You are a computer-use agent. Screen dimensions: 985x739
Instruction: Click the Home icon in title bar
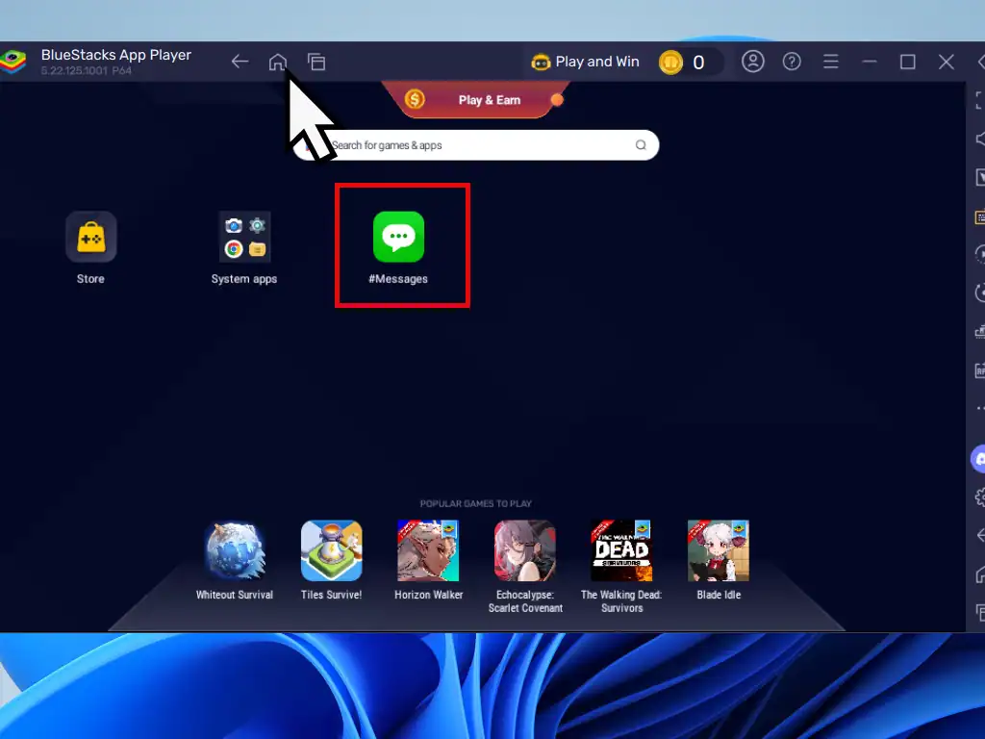(x=278, y=63)
